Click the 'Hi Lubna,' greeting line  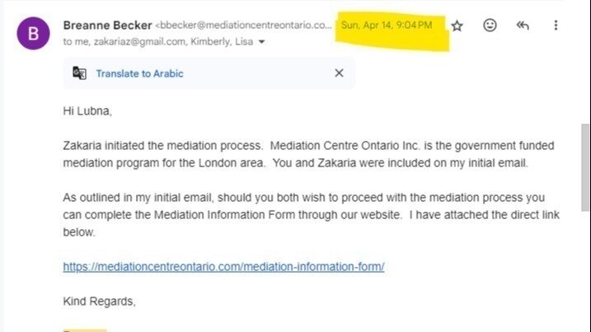click(x=87, y=110)
